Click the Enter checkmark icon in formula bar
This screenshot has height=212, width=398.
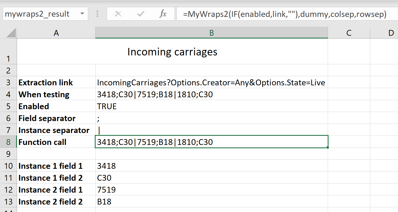[x=141, y=14]
